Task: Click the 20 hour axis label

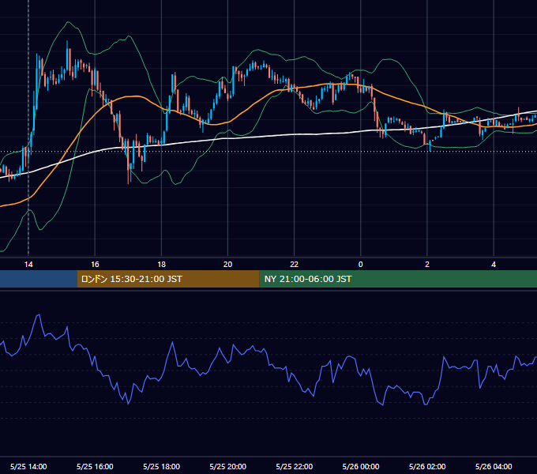Action: click(227, 265)
